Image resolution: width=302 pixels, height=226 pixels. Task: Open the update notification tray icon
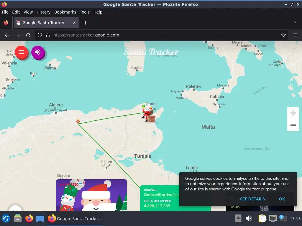pyautogui.click(x=283, y=218)
